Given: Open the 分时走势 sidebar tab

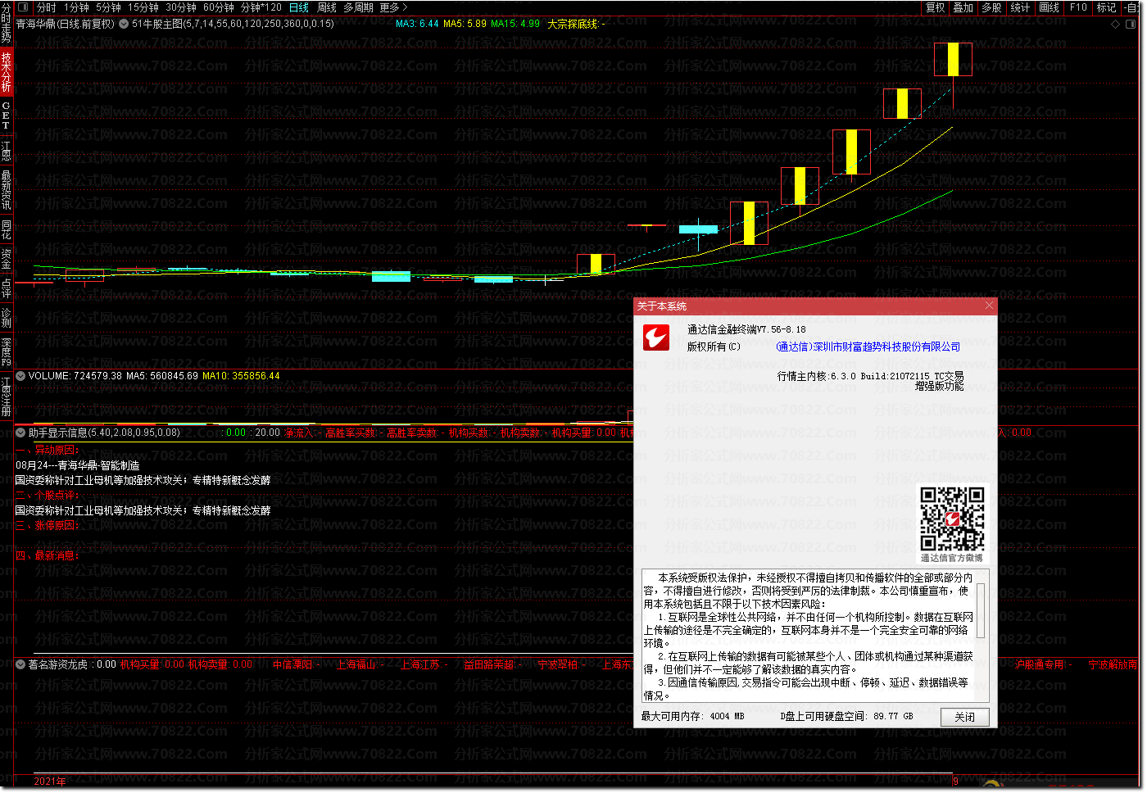Looking at the screenshot, I should pos(7,22).
